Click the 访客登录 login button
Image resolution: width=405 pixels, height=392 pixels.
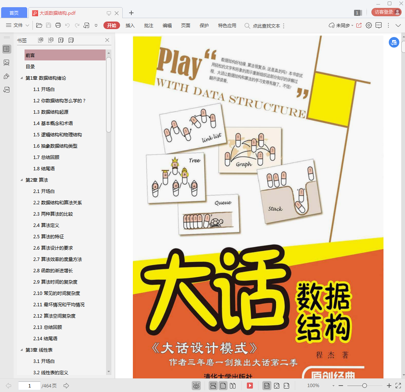click(386, 12)
